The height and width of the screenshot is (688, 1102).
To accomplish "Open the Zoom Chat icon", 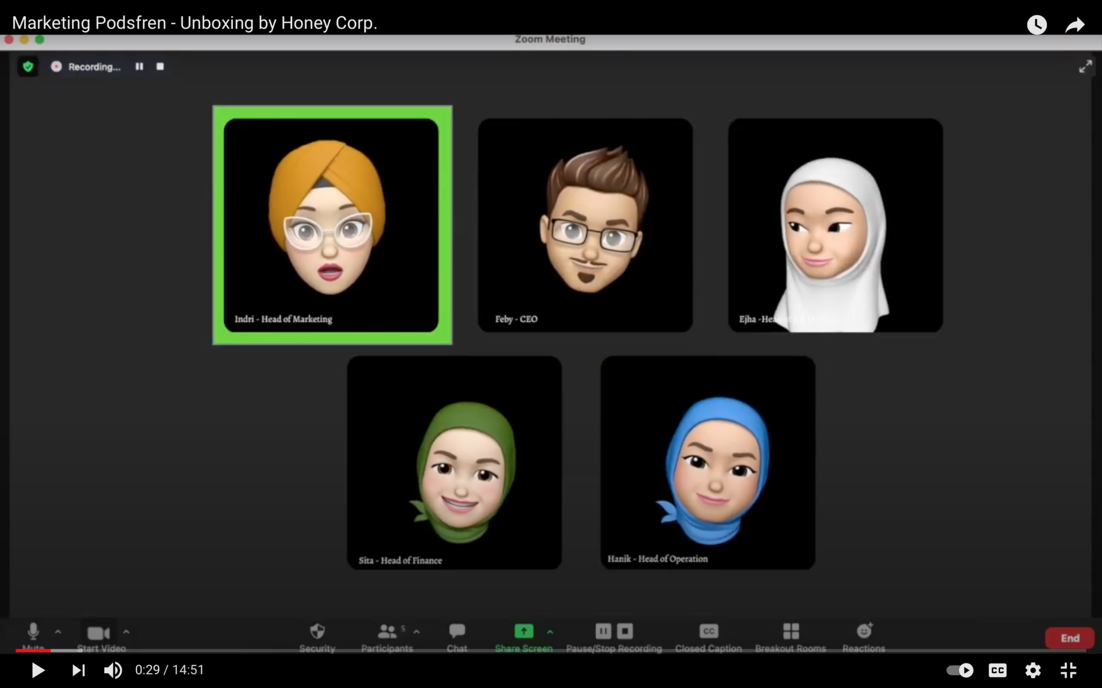I will pos(457,631).
